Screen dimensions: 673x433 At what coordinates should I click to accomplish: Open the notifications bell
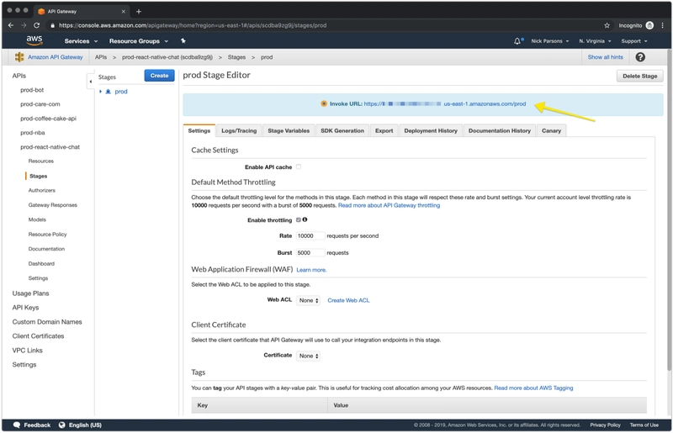(517, 41)
